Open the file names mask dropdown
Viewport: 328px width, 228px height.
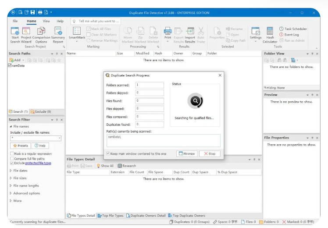60,138
